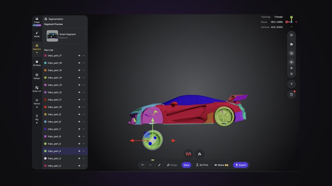
Task: Open the Model tool in sidebar
Action: 37,34
